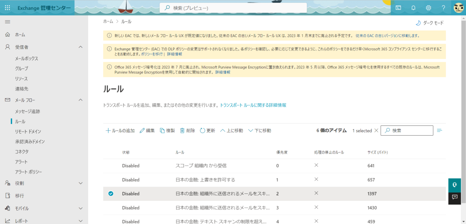466x224 pixels.
Task: Click the Mobile icon in sidebar
Action: point(7,208)
